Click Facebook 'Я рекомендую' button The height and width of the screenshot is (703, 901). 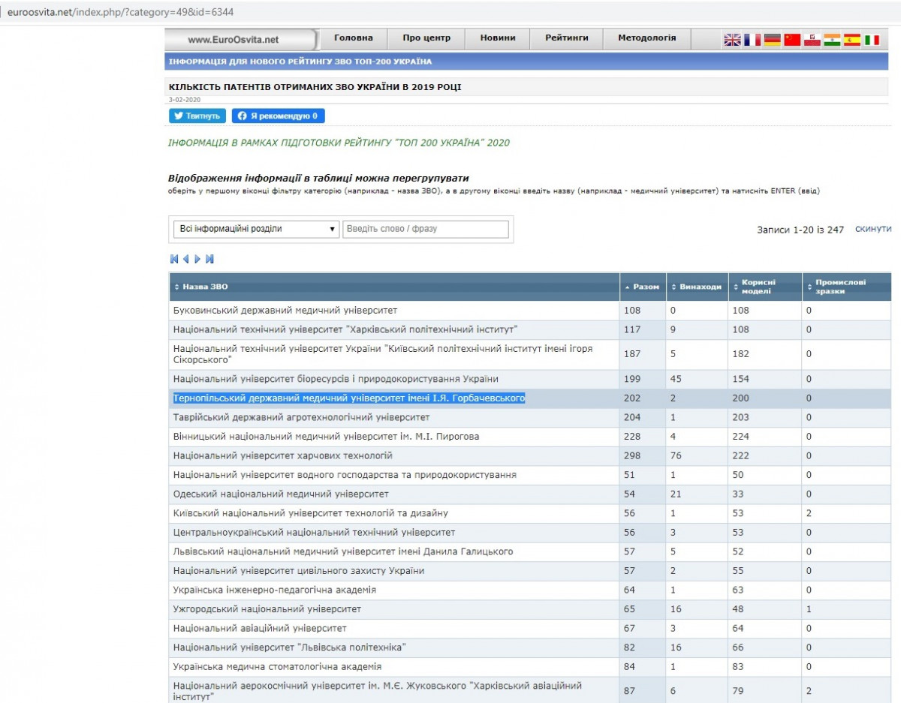pos(278,116)
